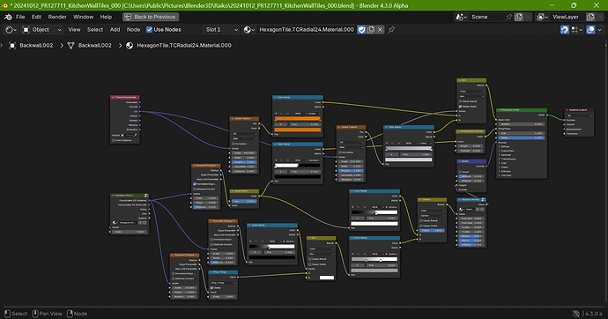Screen dimensions: 608x319
Task: Open the File menu
Action: (20, 17)
